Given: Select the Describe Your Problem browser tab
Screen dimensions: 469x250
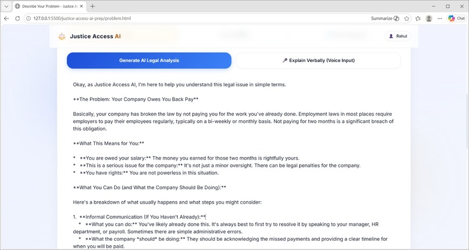Looking at the screenshot, I should [49, 6].
